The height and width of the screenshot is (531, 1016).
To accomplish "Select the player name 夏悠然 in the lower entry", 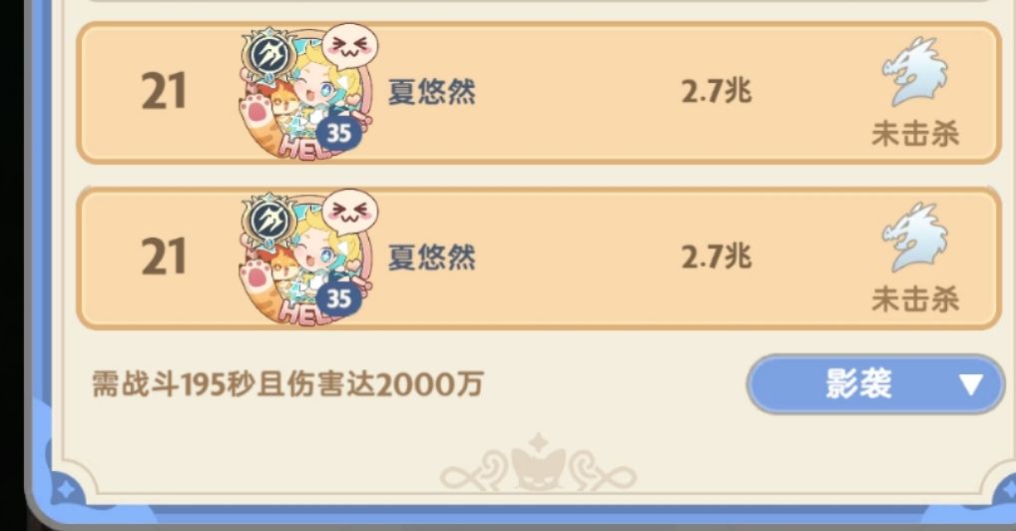I will pyautogui.click(x=431, y=258).
